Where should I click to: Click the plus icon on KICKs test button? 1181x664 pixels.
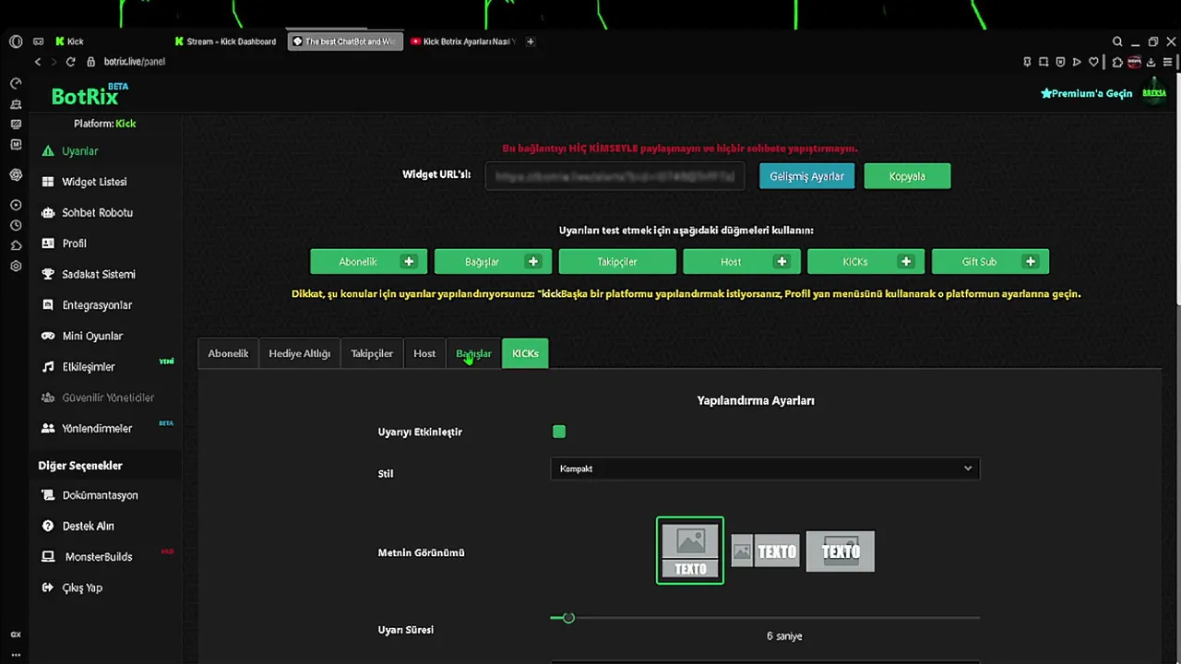coord(906,262)
